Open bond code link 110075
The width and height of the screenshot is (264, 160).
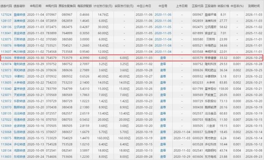(6, 138)
